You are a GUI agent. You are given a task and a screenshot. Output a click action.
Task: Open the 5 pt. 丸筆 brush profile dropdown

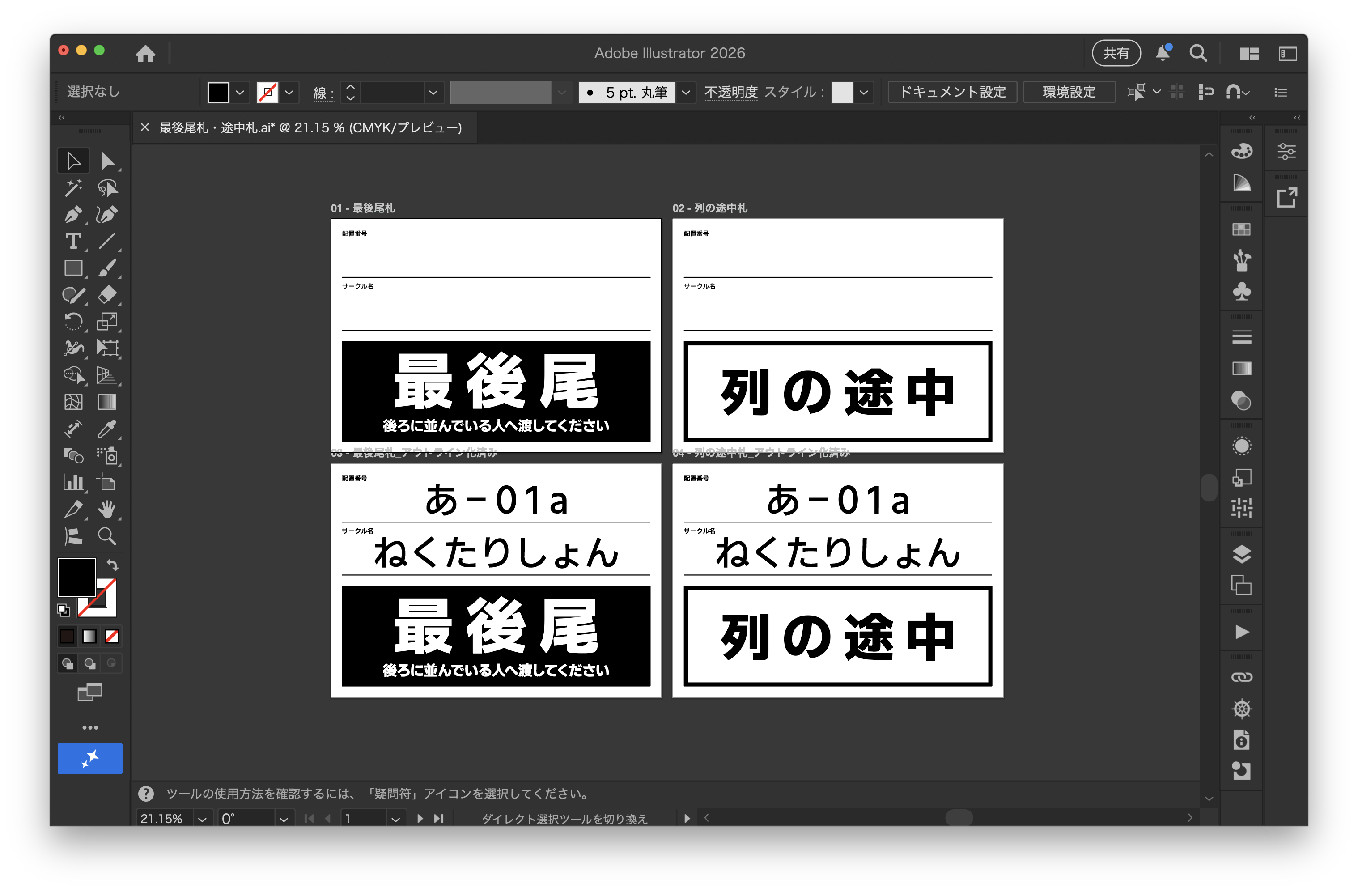687,92
